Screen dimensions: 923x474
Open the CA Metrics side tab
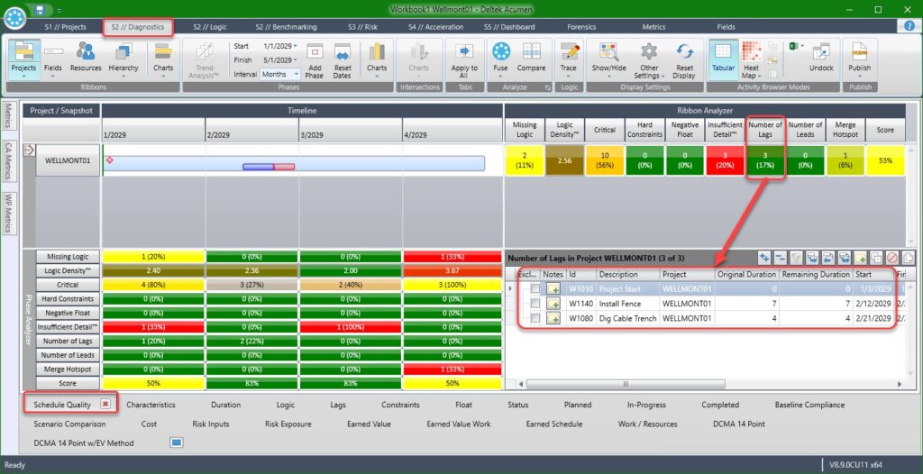pos(9,160)
